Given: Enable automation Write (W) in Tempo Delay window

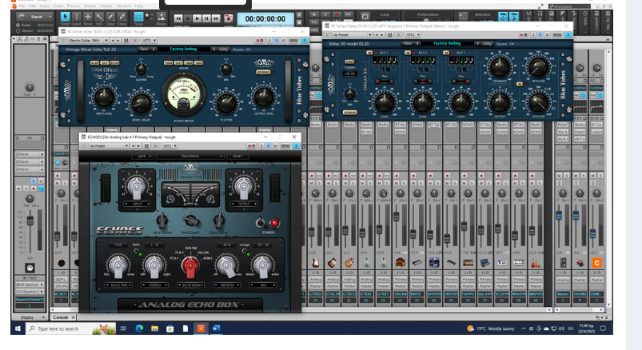Looking at the screenshot, I should point(547,35).
